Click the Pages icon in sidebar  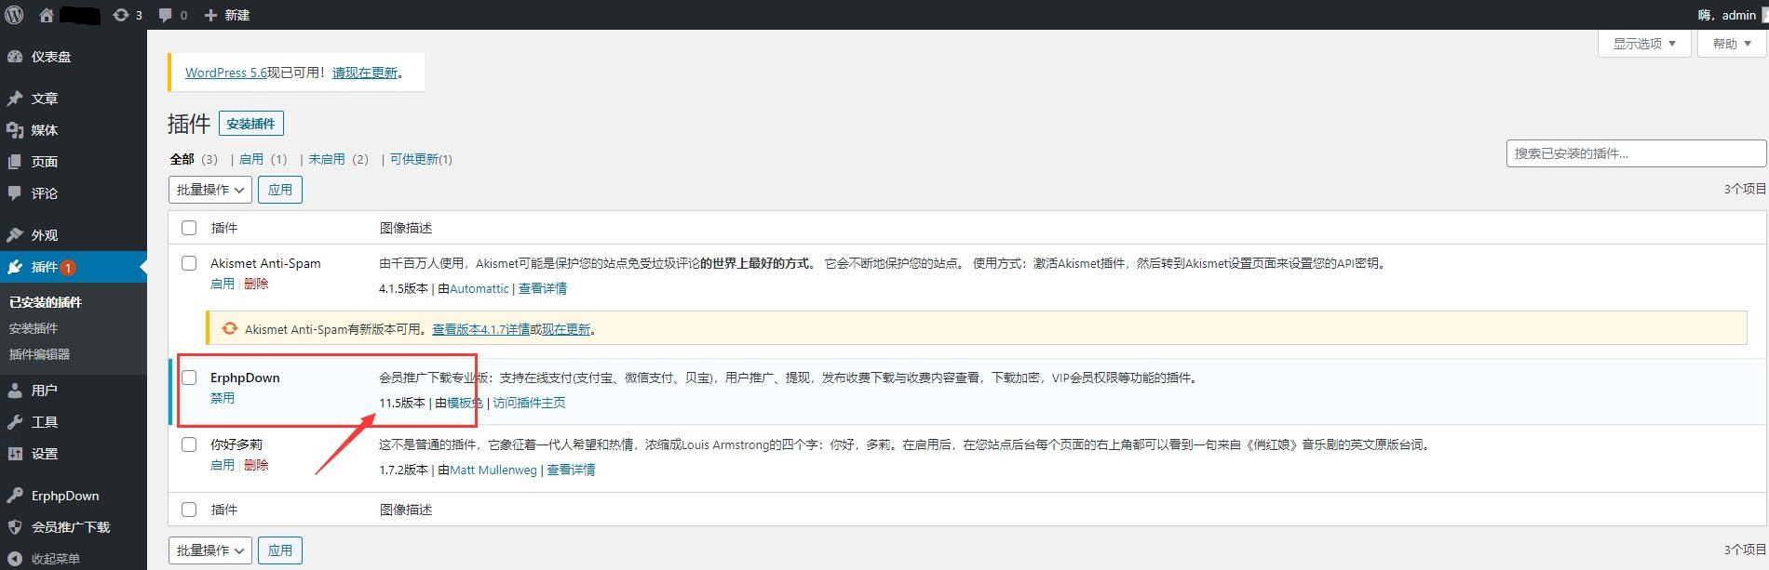point(15,162)
